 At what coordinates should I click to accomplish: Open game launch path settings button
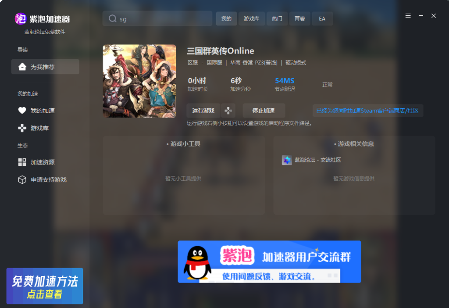(x=228, y=111)
